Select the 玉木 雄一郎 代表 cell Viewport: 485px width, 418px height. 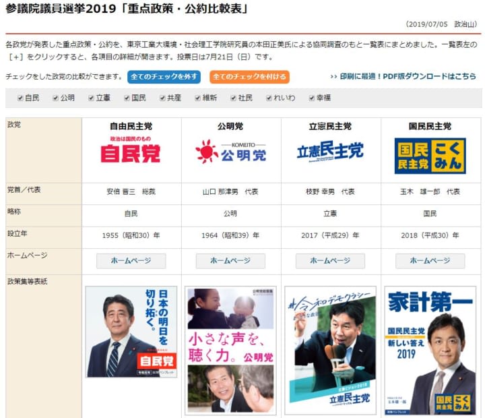coord(430,192)
